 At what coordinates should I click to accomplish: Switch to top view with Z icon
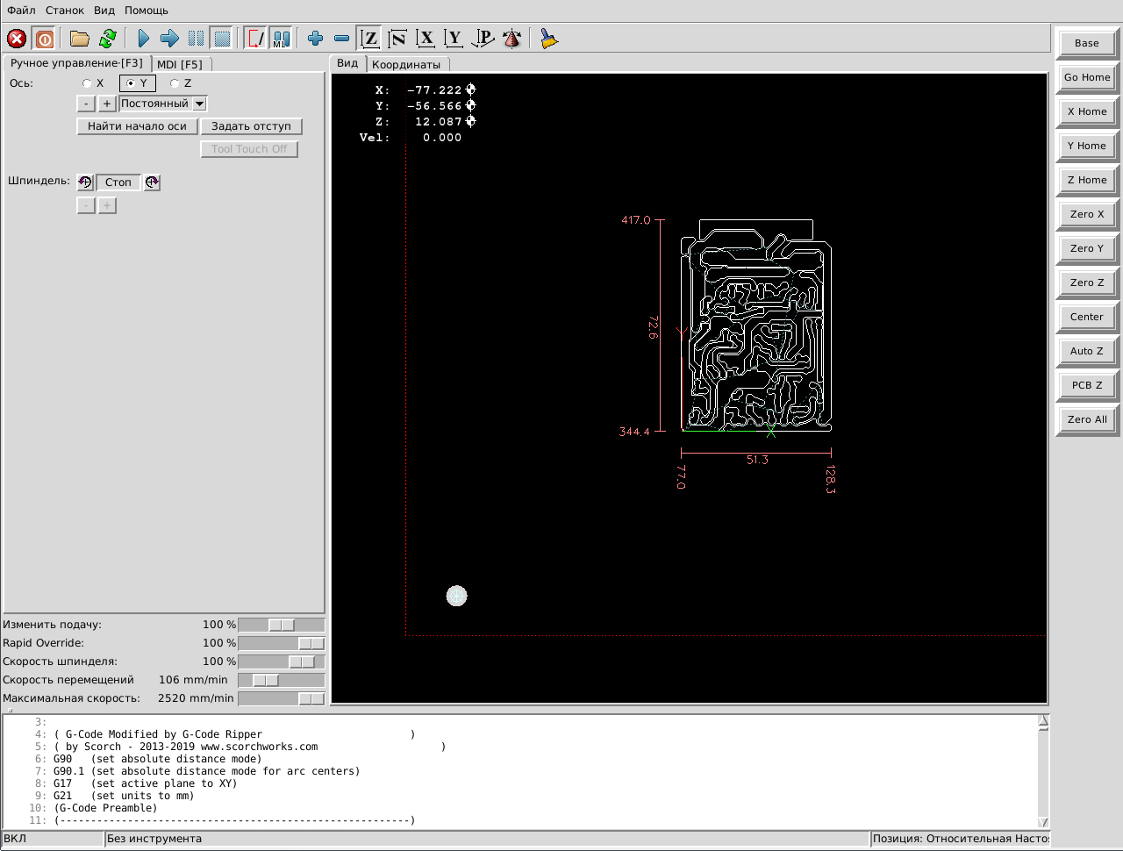[370, 39]
